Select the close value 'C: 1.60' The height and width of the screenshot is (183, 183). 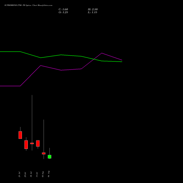(63, 10)
